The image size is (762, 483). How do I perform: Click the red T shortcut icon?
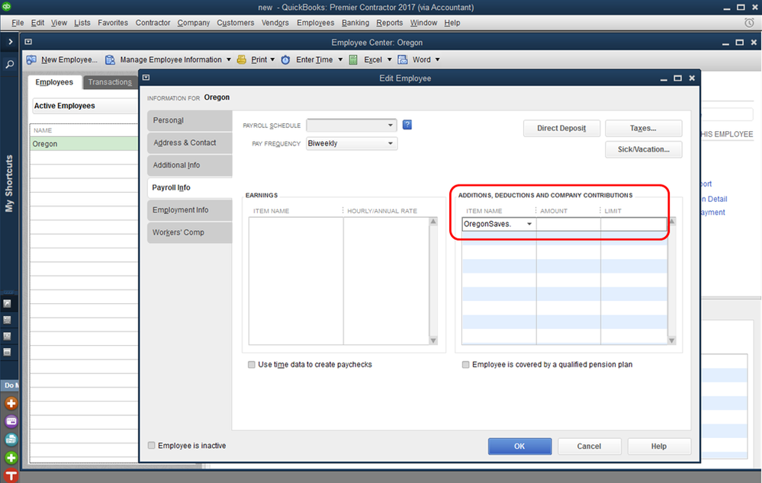click(x=11, y=475)
